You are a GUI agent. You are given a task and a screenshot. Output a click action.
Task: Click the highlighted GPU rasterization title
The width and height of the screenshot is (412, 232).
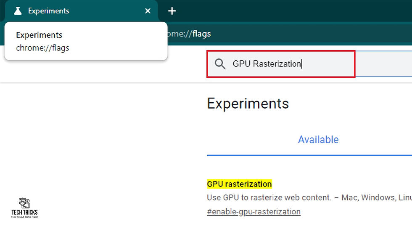click(239, 184)
